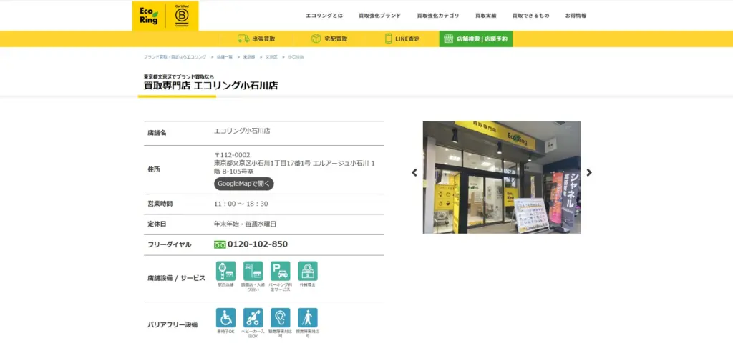Image resolution: width=733 pixels, height=343 pixels.
Task: Click the Certified B Corporation badge
Action: pyautogui.click(x=182, y=16)
